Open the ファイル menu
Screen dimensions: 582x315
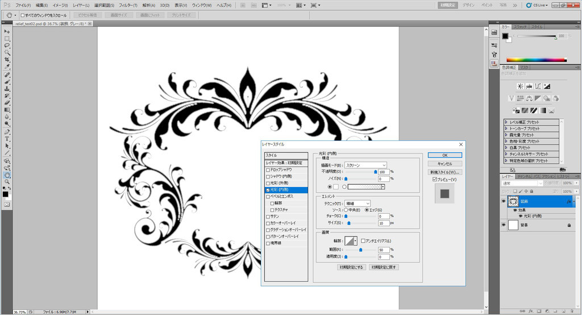click(23, 5)
